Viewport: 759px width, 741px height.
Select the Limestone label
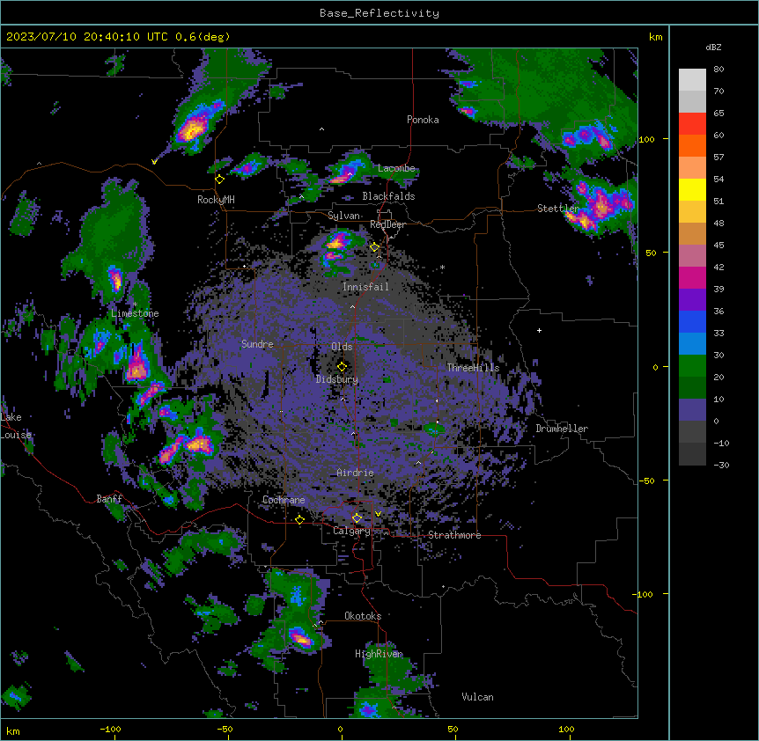pyautogui.click(x=135, y=313)
